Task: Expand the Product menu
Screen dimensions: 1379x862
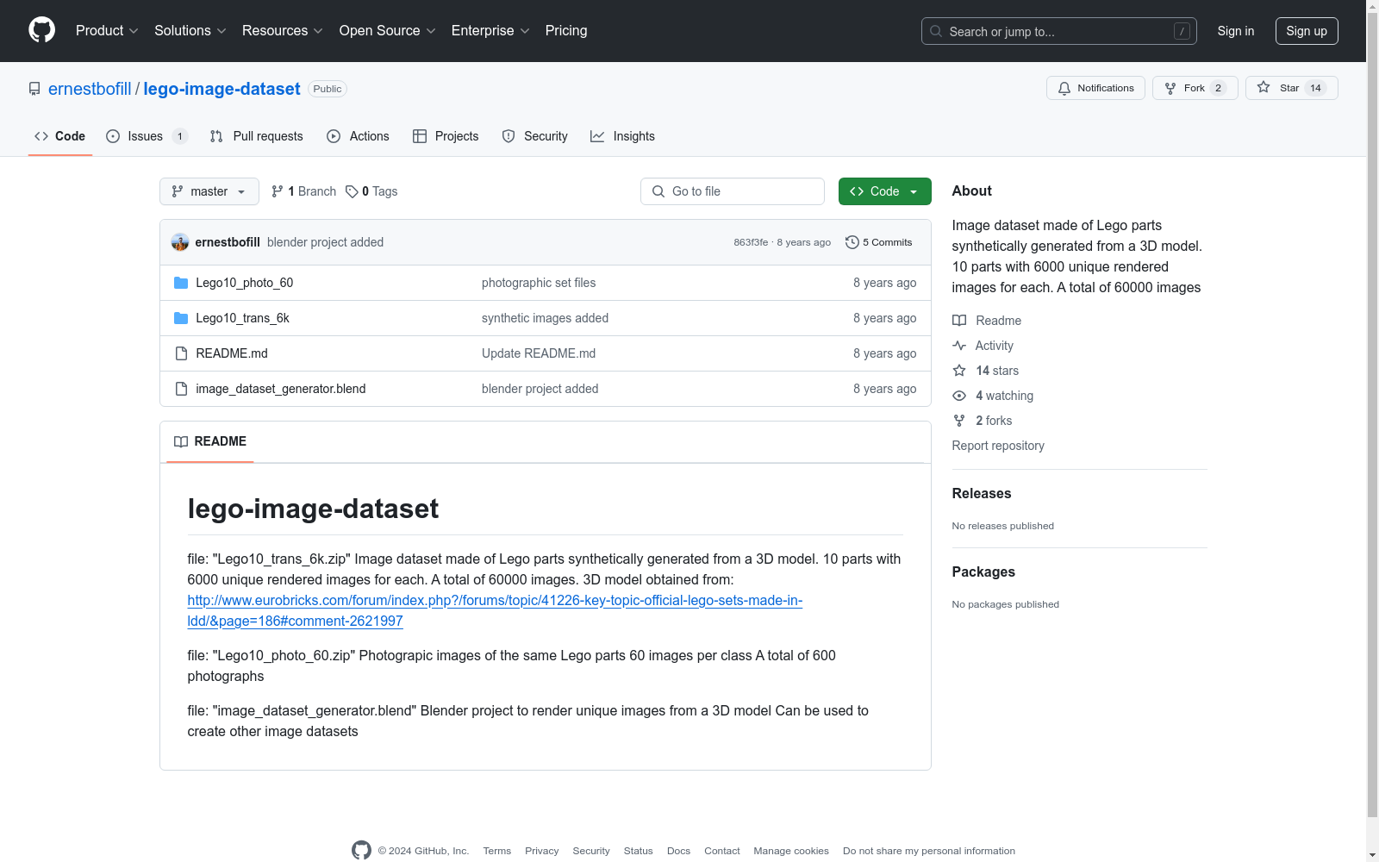Action: (107, 30)
